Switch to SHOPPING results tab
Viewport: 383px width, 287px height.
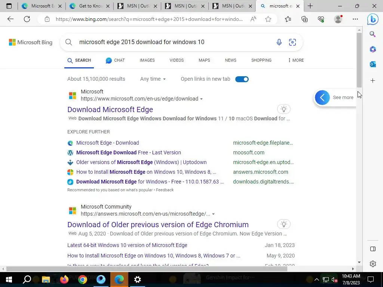(261, 60)
